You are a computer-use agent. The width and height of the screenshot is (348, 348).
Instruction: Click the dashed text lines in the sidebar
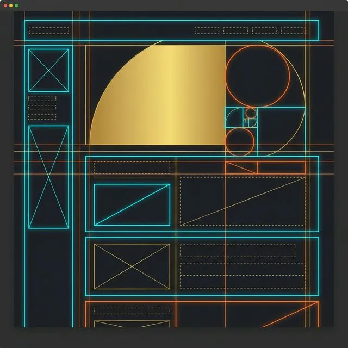point(42,108)
